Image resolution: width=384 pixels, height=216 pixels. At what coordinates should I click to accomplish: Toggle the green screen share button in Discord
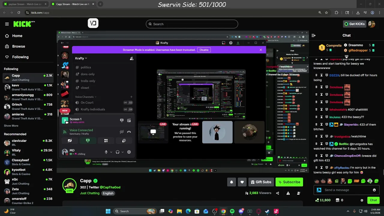click(88, 140)
